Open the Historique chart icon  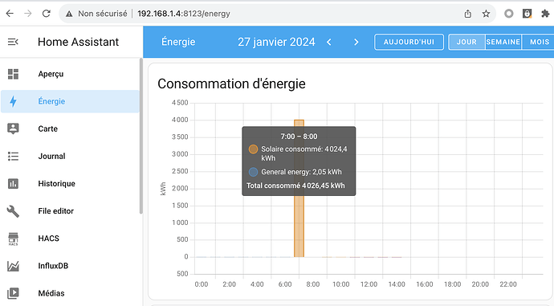click(13, 183)
